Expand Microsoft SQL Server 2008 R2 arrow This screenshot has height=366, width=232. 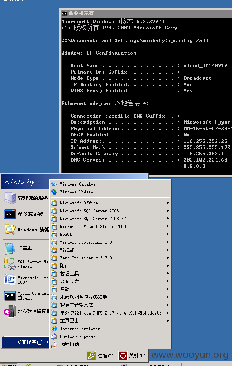tap(168, 219)
